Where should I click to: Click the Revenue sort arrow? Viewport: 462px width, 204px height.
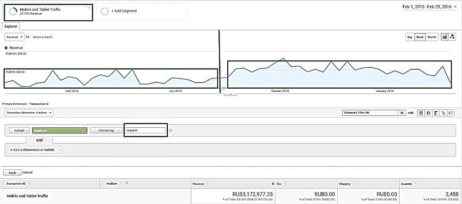click(x=273, y=183)
